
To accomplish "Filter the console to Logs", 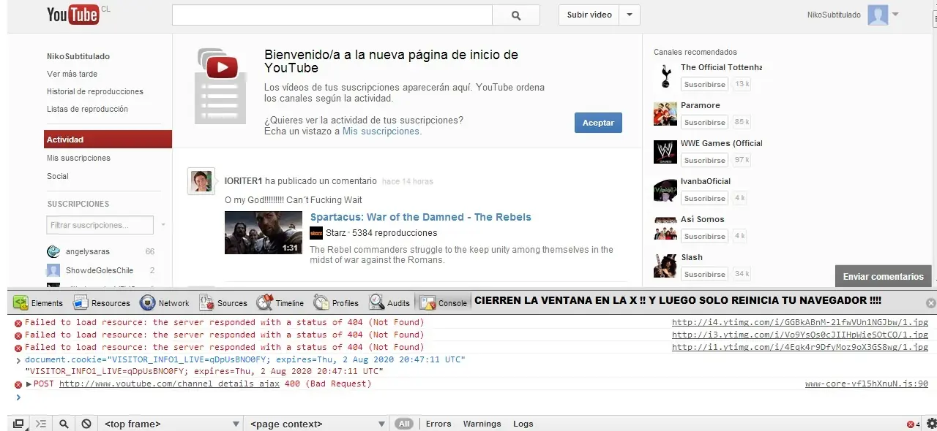I will click(523, 424).
